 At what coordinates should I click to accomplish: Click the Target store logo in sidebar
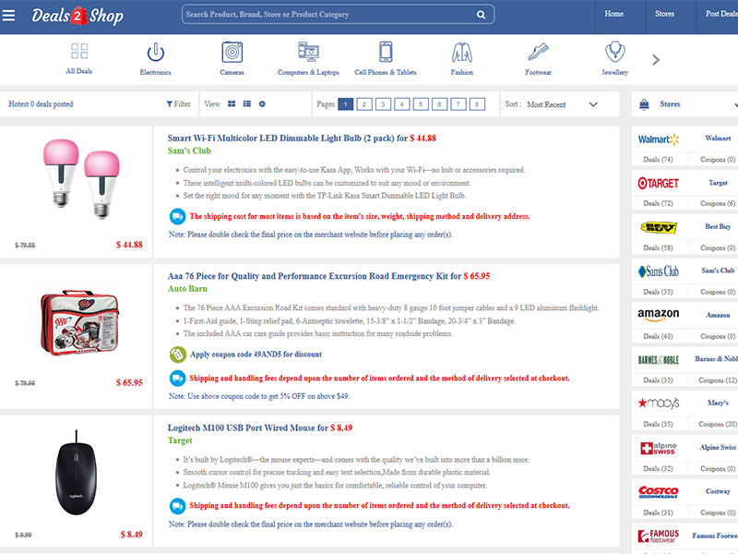coord(658,183)
